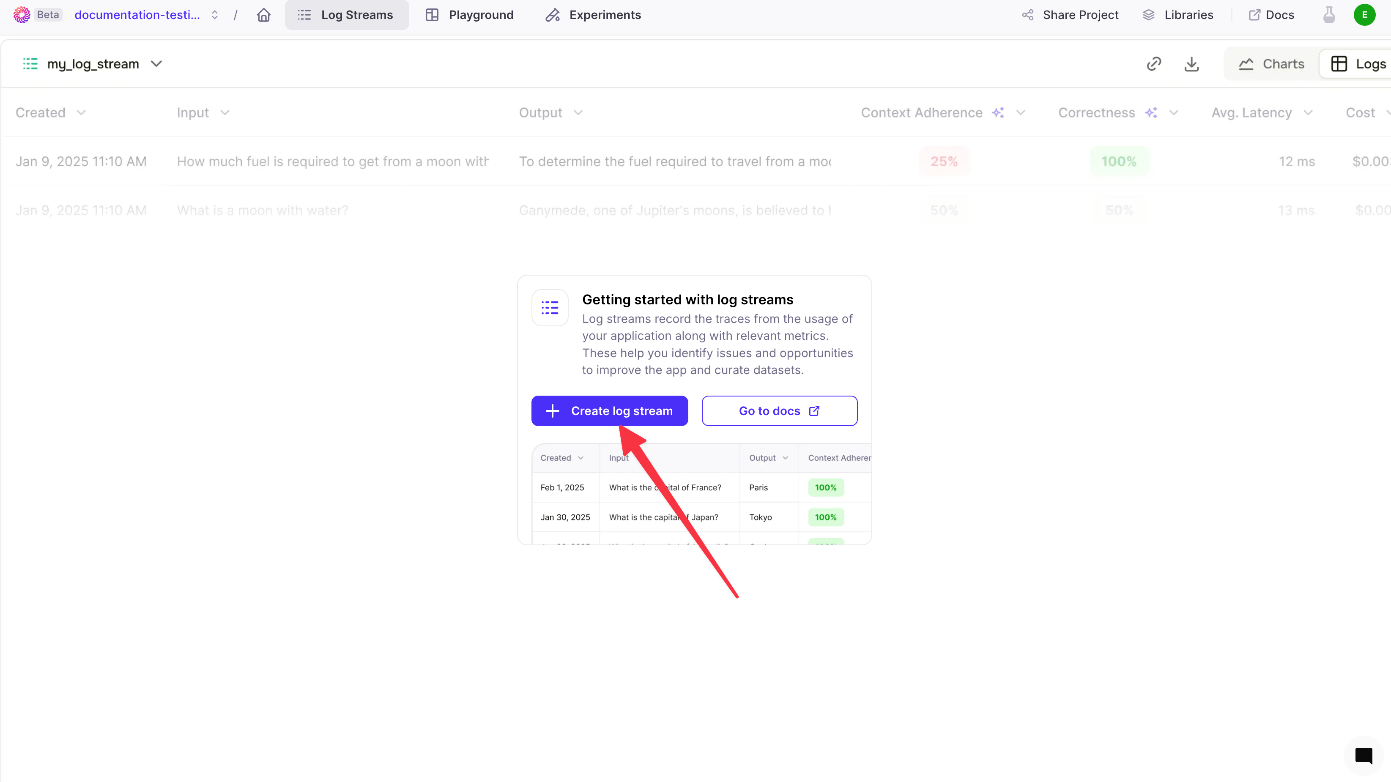Screen dimensions: 1391x782
Task: Open the Correctness column dropdown
Action: click(1173, 113)
